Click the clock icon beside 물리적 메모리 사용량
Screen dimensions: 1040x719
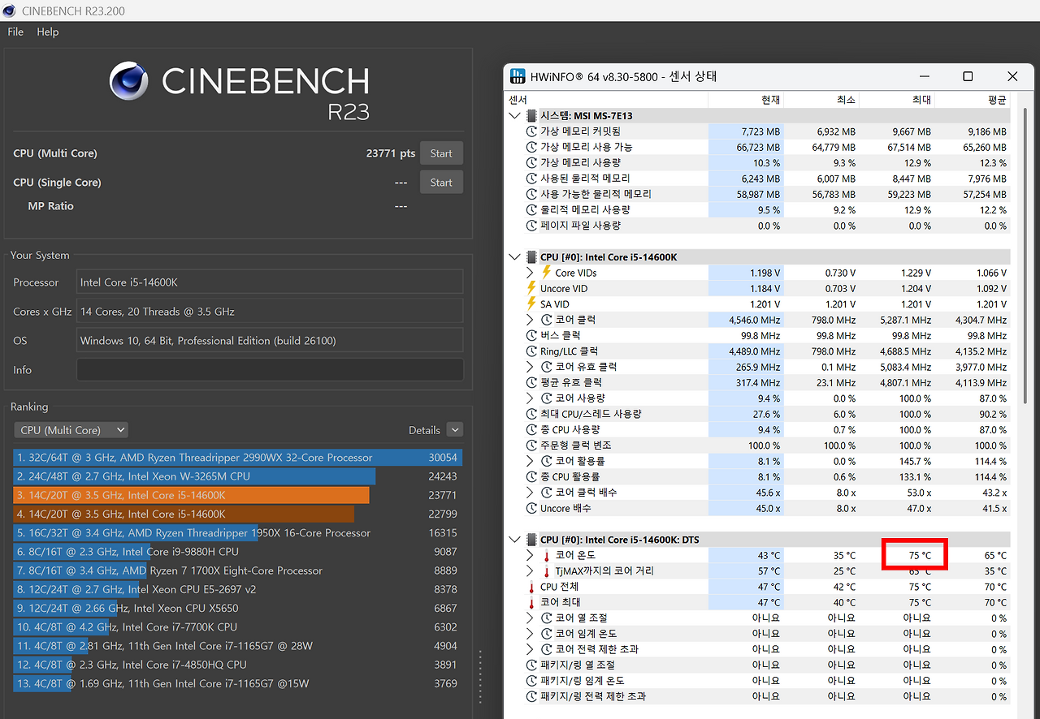[x=531, y=210]
